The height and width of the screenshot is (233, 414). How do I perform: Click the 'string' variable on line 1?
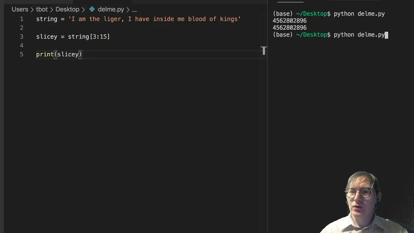pos(47,19)
